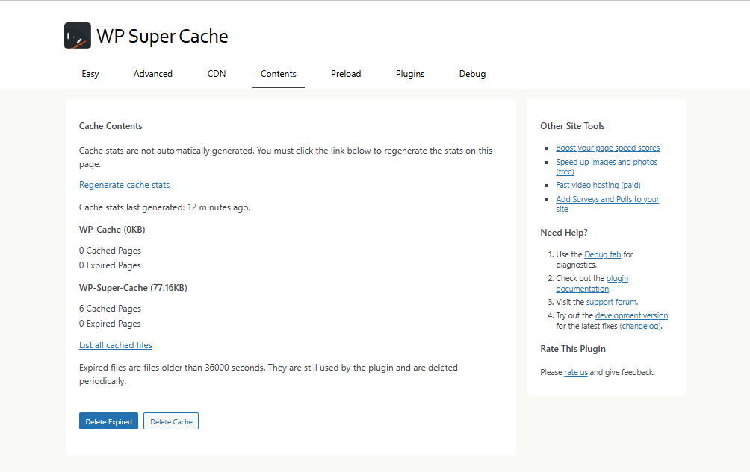Open the Preload tab
The image size is (750, 472).
pyautogui.click(x=345, y=74)
